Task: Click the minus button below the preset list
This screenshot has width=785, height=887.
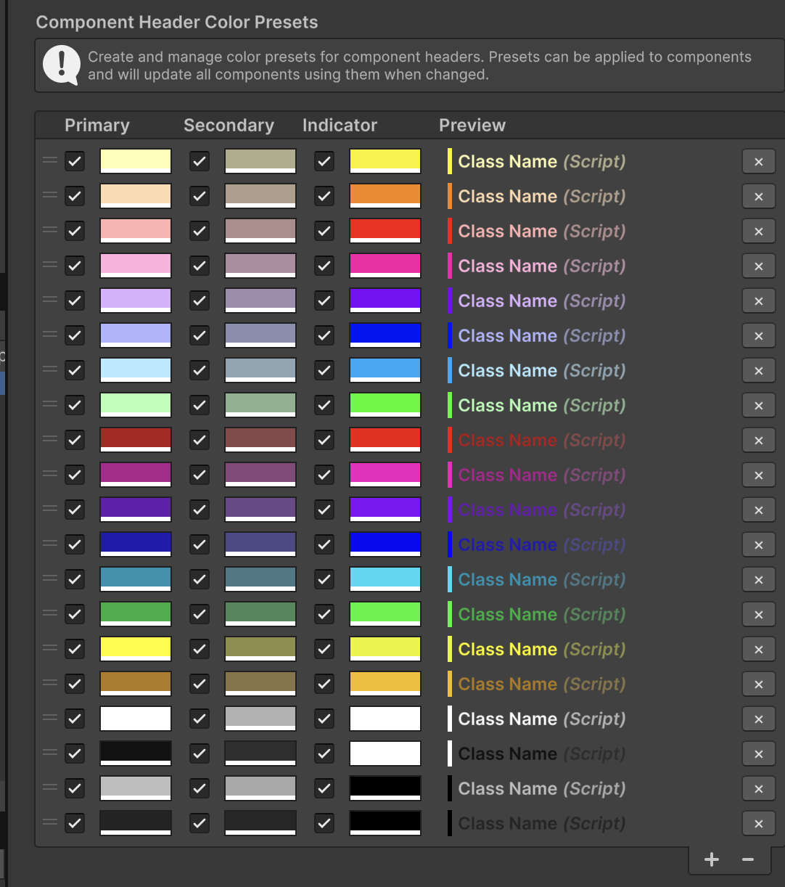Action: 747,860
